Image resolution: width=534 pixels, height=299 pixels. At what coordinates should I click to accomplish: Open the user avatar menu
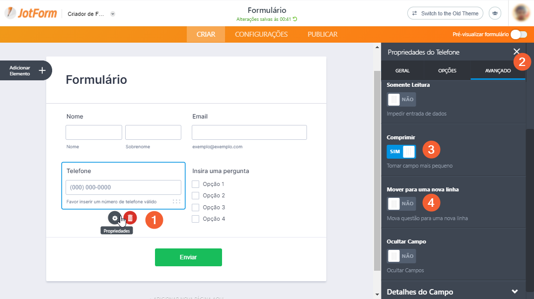pos(521,13)
